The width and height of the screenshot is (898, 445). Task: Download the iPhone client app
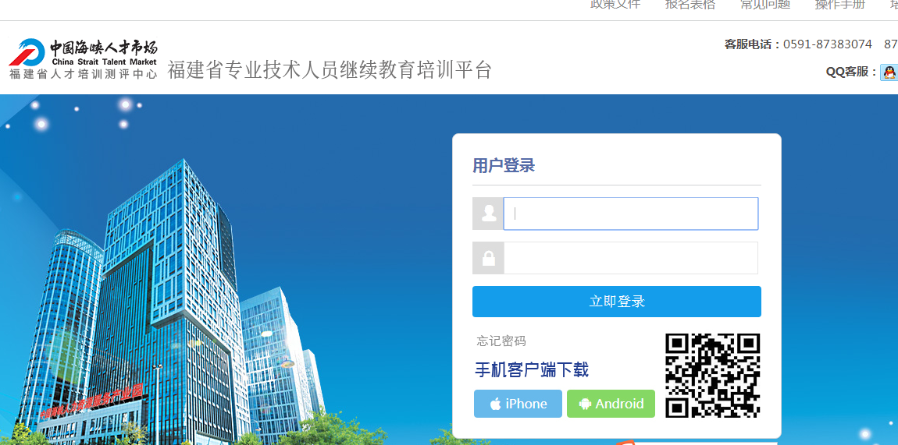pyautogui.click(x=518, y=404)
